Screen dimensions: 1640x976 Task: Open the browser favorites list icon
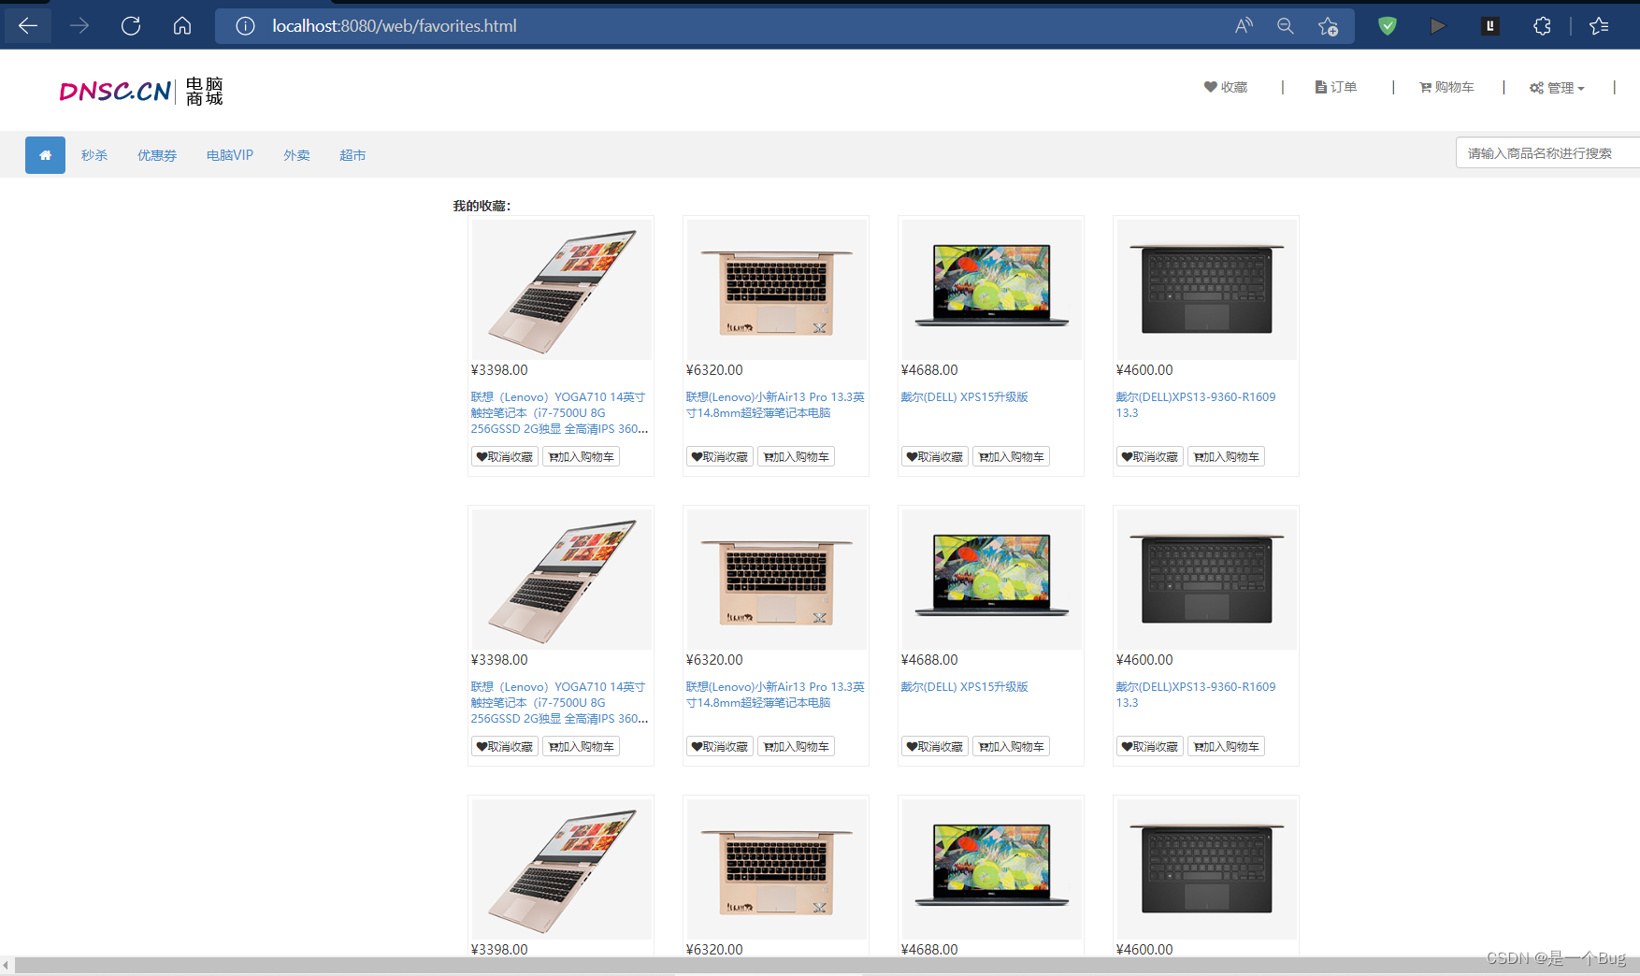(1599, 26)
